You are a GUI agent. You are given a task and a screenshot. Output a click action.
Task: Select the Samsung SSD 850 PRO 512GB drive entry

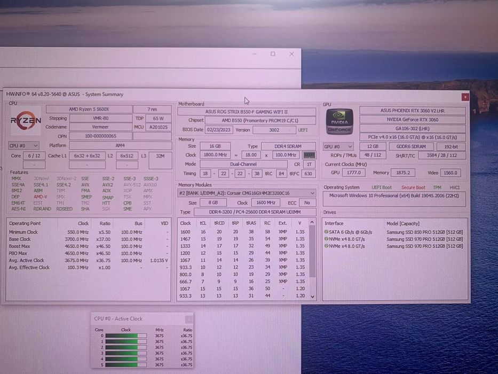[394, 232]
